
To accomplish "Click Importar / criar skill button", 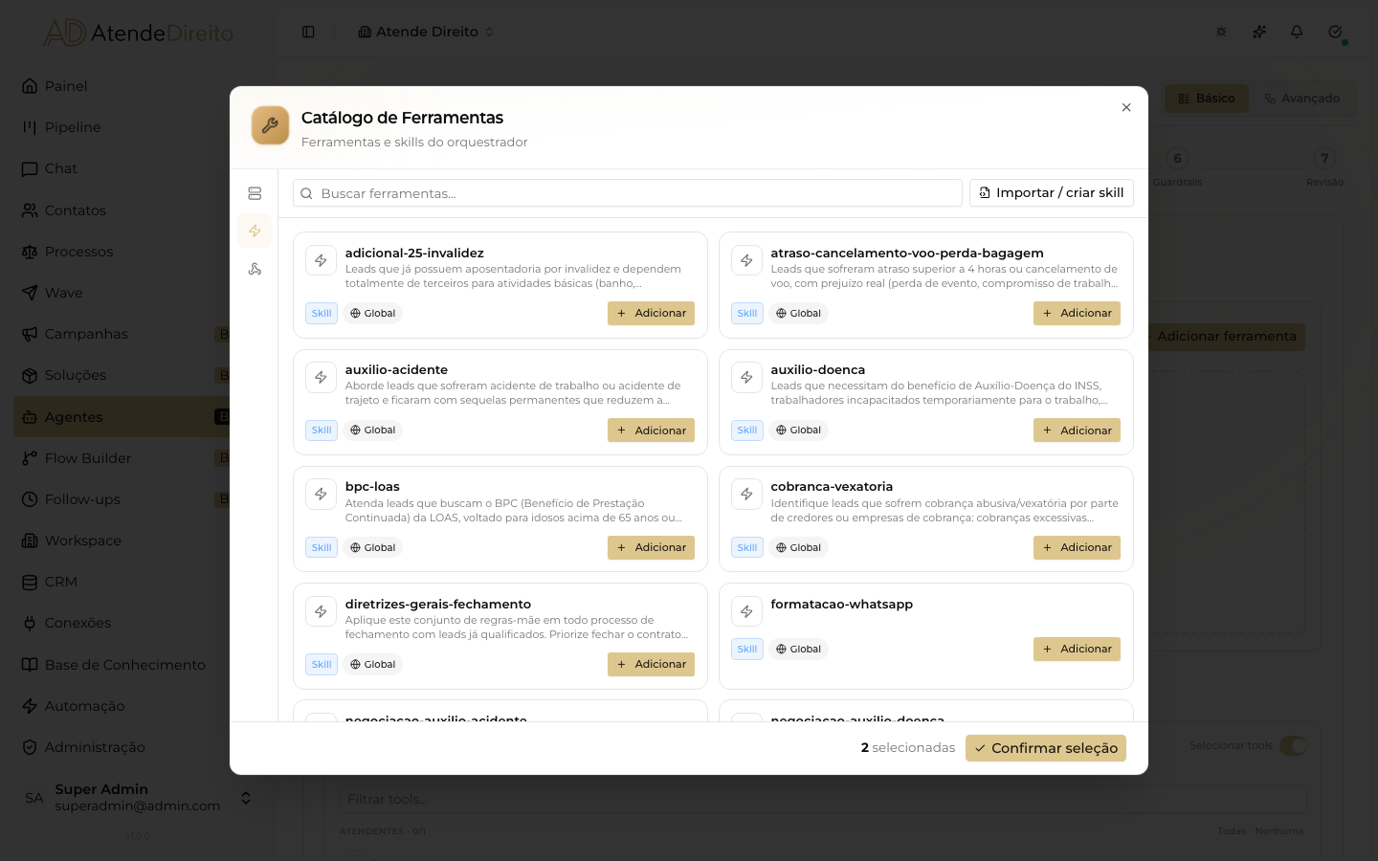I will [x=1052, y=192].
